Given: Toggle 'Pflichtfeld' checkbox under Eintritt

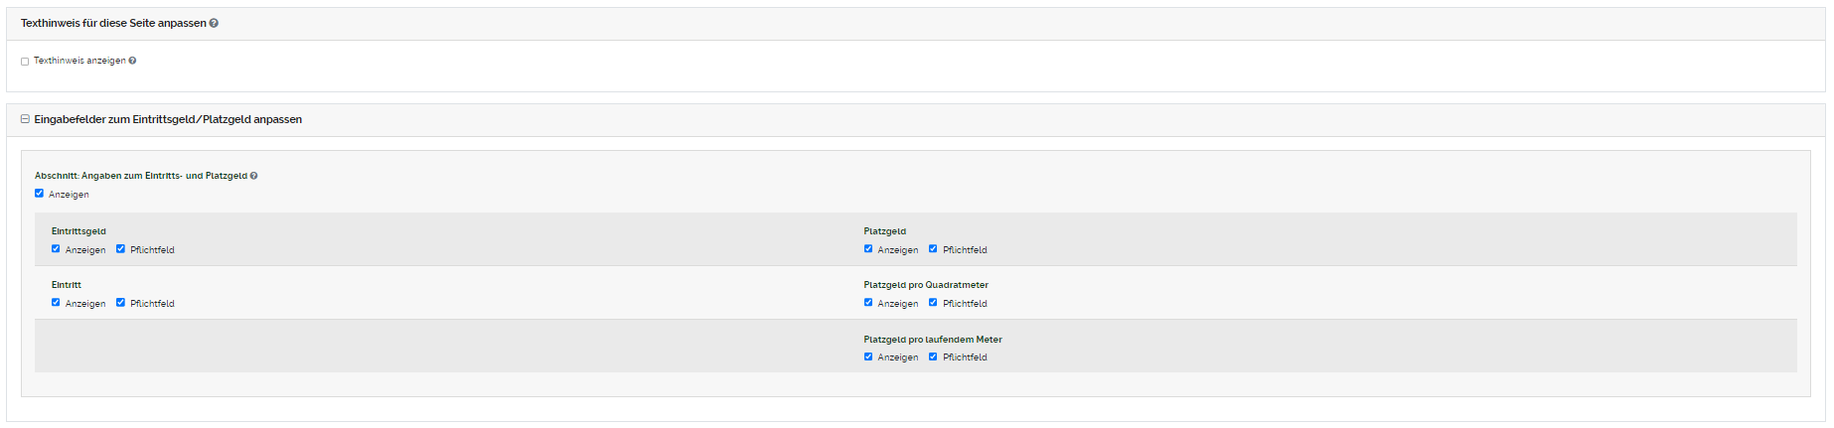Looking at the screenshot, I should click(x=120, y=303).
